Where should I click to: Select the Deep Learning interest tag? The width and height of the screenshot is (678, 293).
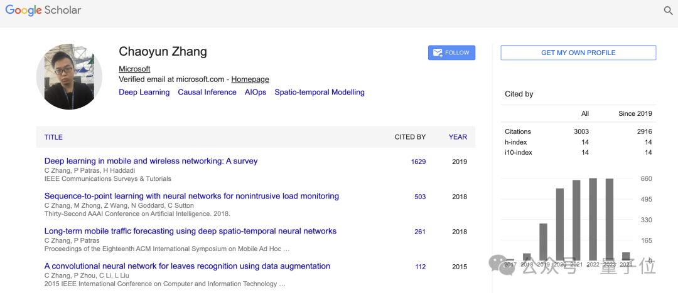(144, 92)
